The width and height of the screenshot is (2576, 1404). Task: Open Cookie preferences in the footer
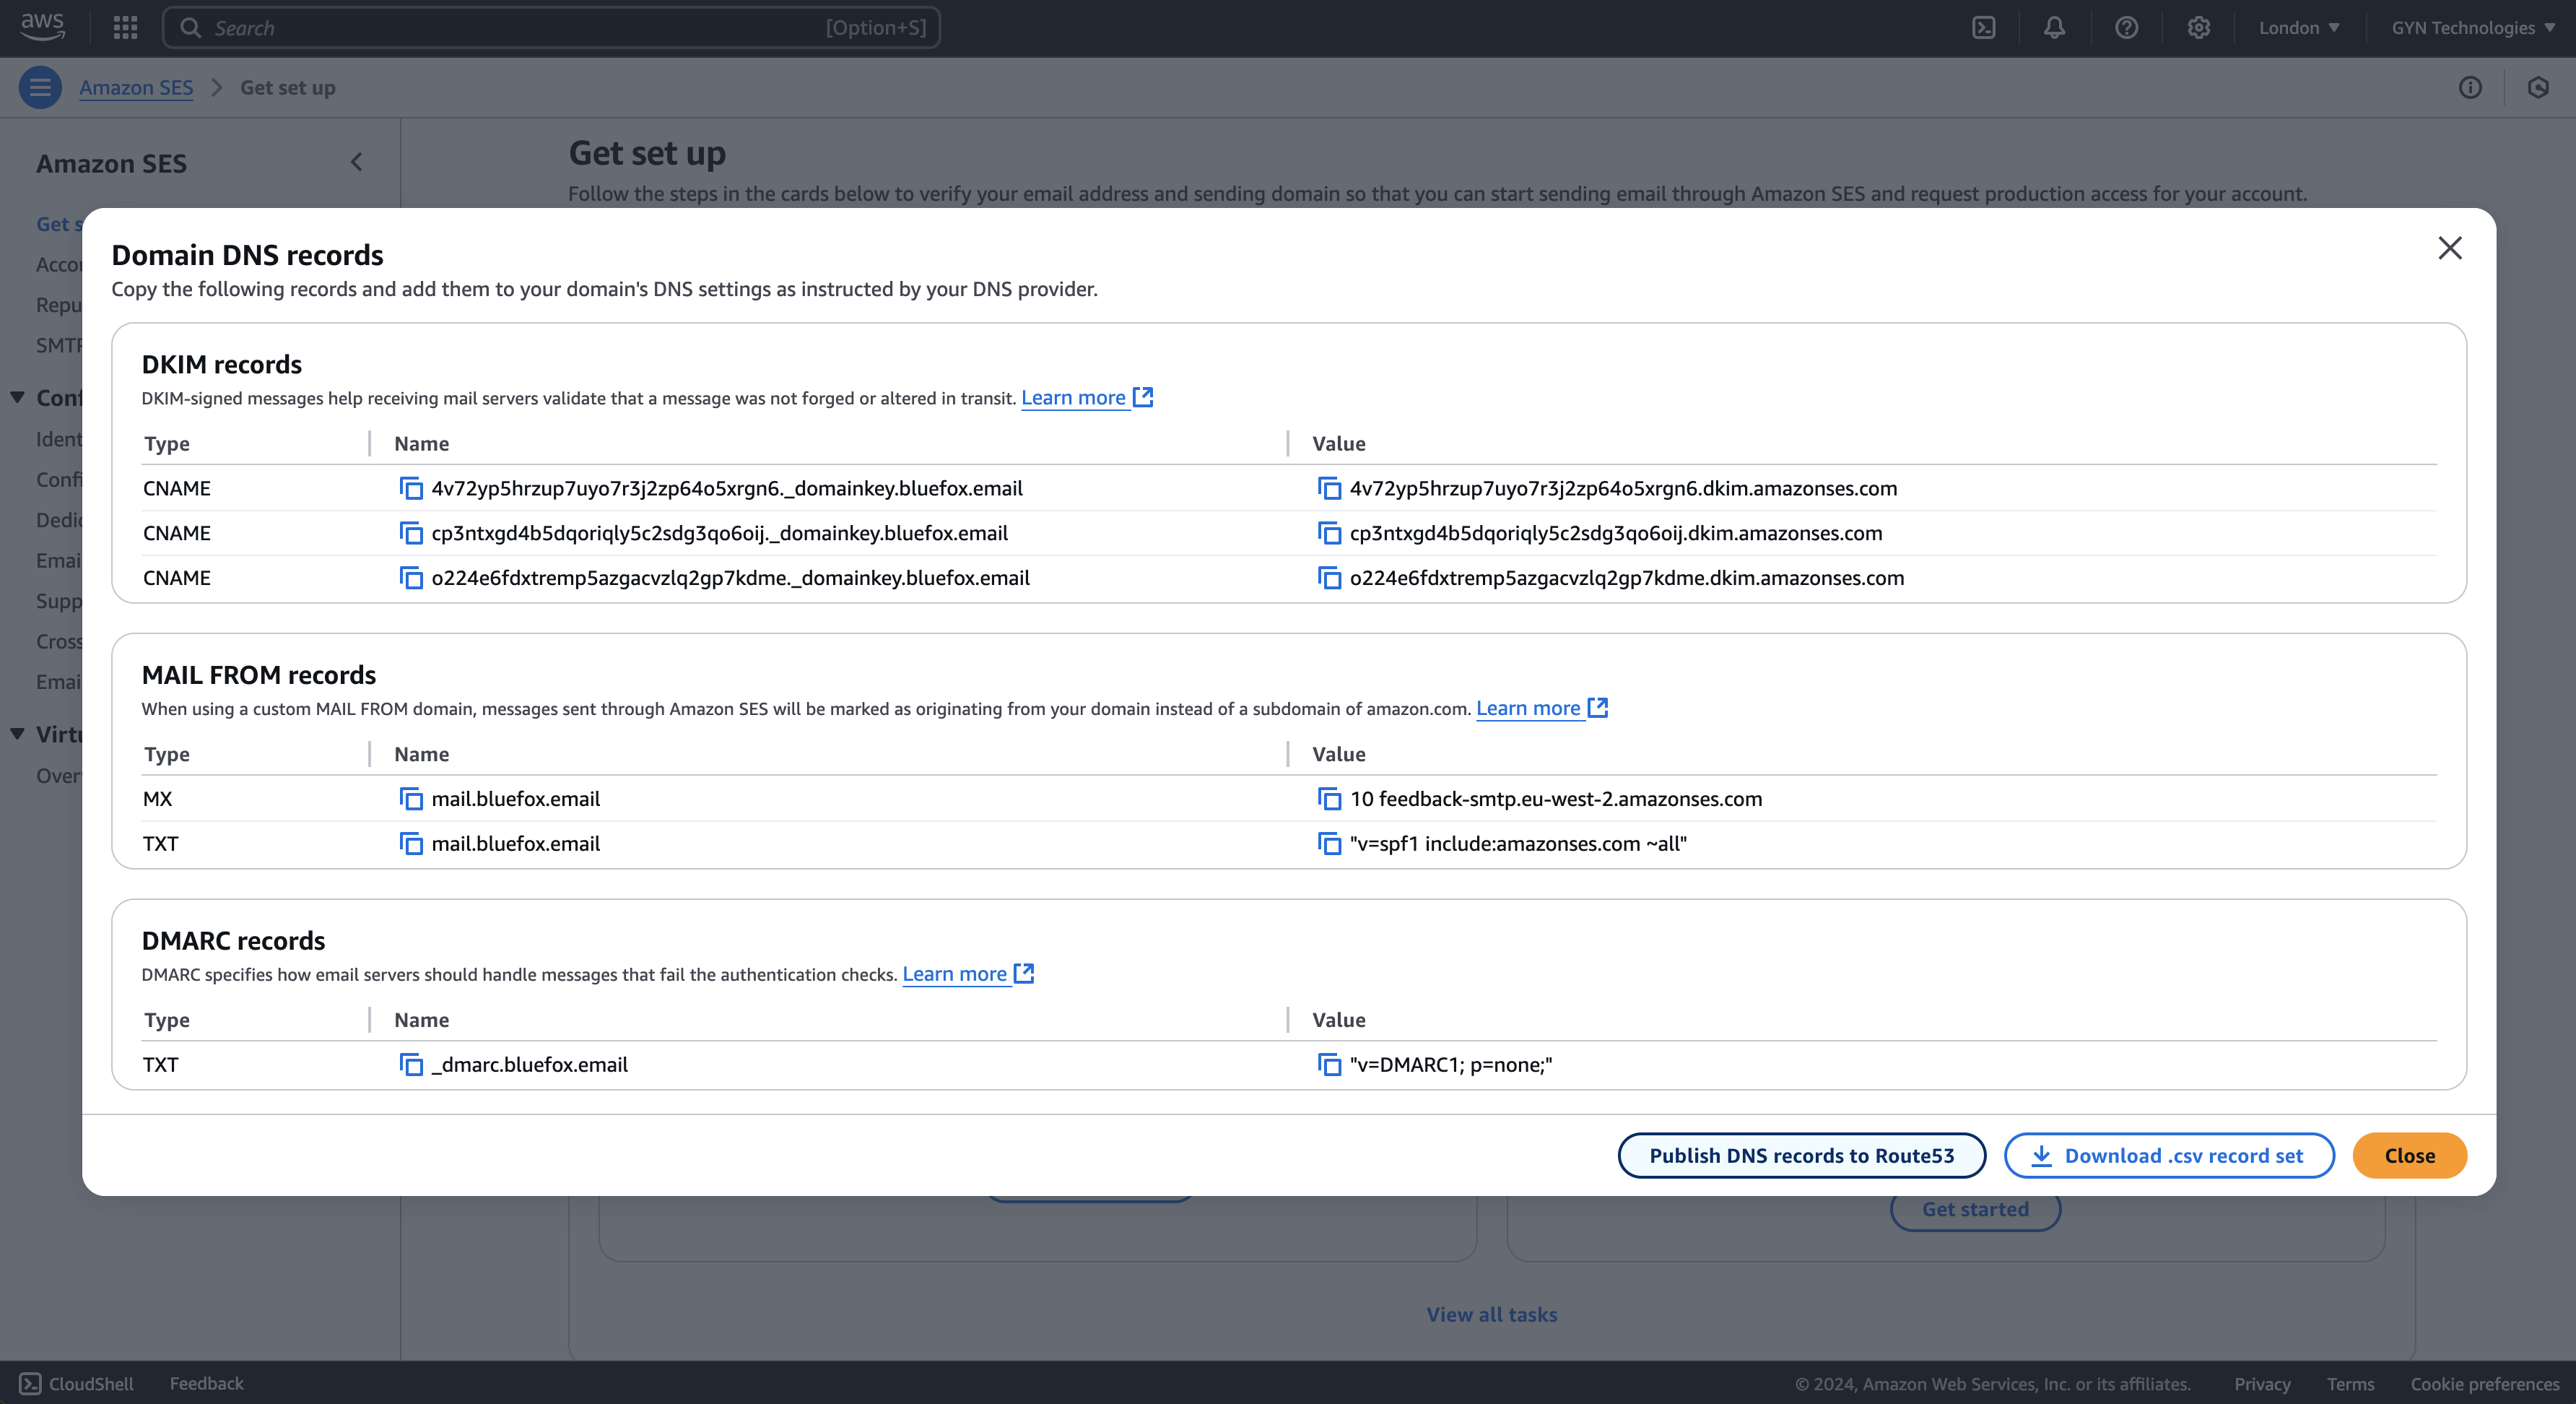tap(2485, 1384)
